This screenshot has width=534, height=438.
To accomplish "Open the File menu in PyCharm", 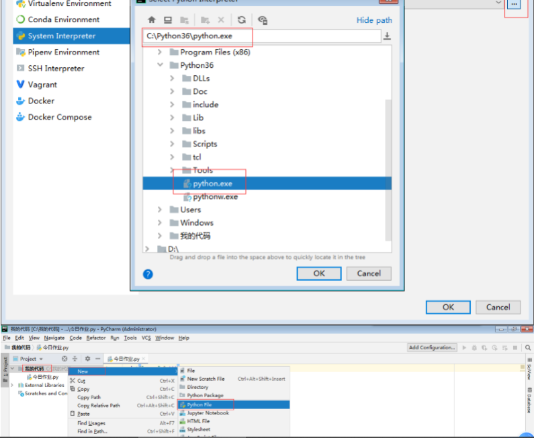I will (x=7, y=338).
